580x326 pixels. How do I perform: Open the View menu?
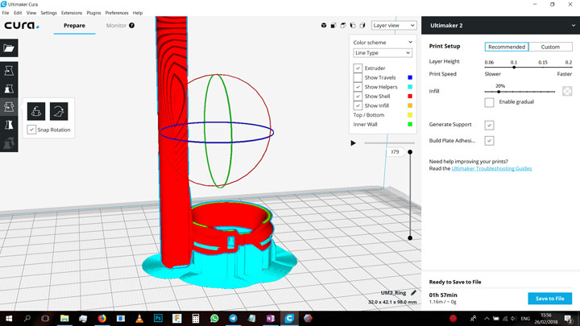31,13
